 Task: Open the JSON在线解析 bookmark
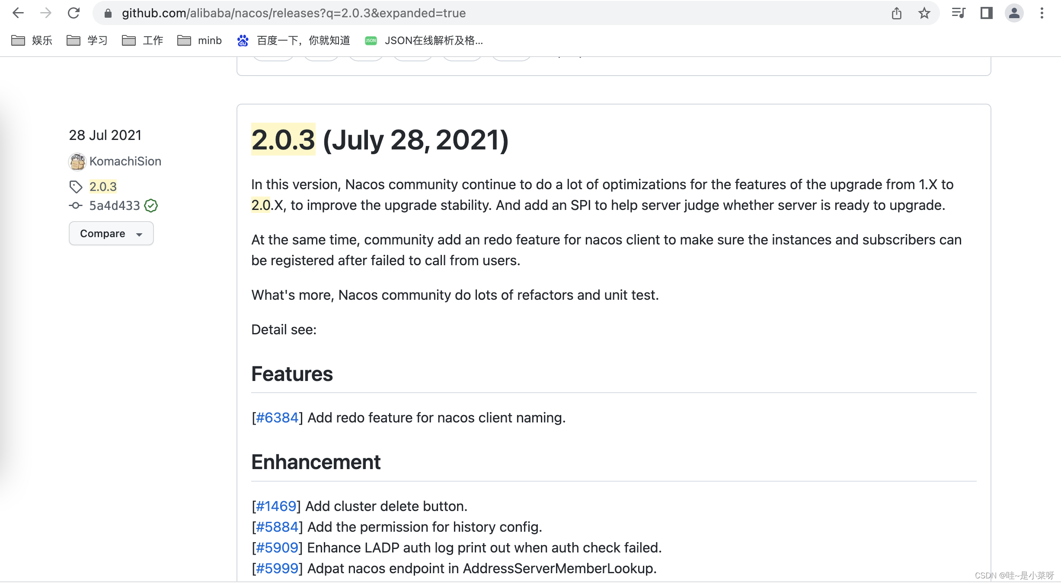point(424,41)
